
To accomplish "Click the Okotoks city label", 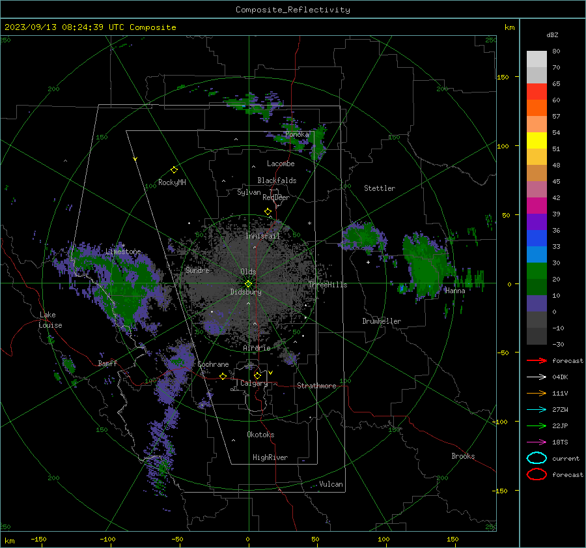I will tap(260, 435).
